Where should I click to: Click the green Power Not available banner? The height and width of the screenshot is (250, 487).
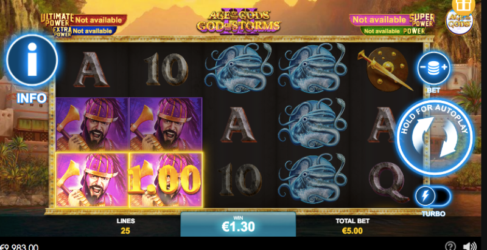point(382,31)
